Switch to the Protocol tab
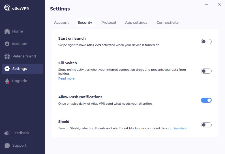The width and height of the screenshot is (225, 154). [x=109, y=23]
